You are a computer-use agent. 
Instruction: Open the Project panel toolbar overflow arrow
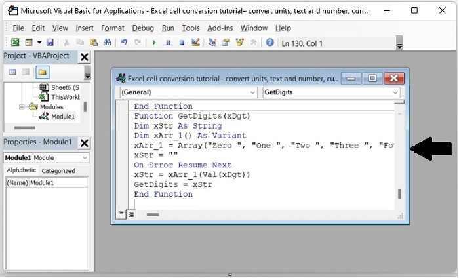pos(87,73)
